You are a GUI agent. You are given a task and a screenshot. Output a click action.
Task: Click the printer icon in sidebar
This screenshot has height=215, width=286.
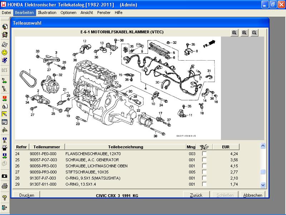click(5, 186)
